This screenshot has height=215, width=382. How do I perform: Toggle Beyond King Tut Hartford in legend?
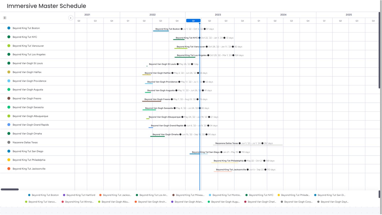click(x=79, y=195)
